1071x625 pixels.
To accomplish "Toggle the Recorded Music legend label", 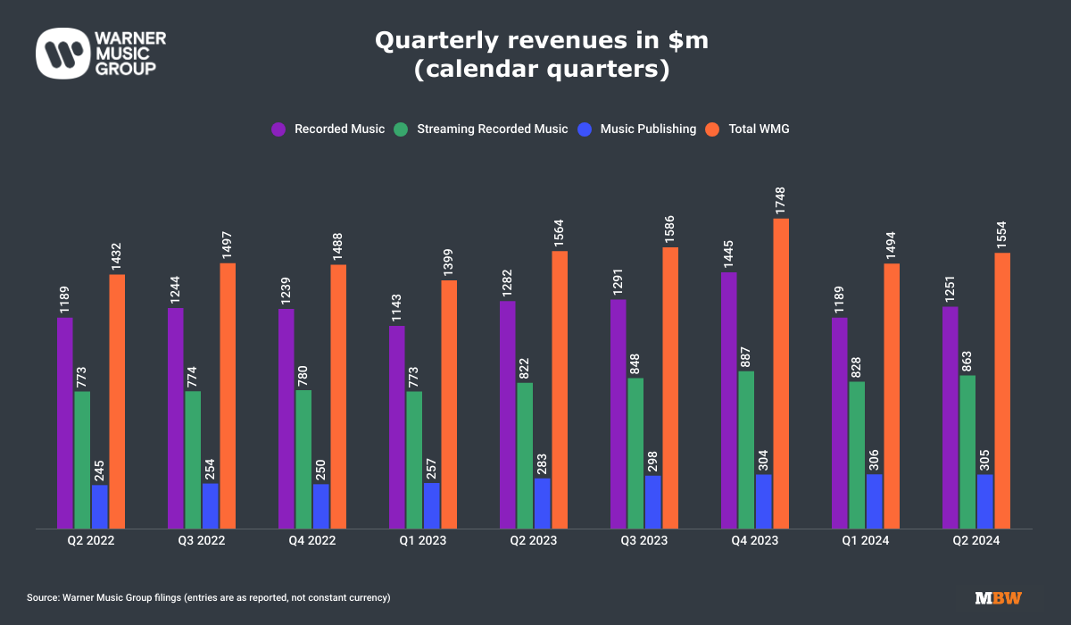I will [x=339, y=129].
